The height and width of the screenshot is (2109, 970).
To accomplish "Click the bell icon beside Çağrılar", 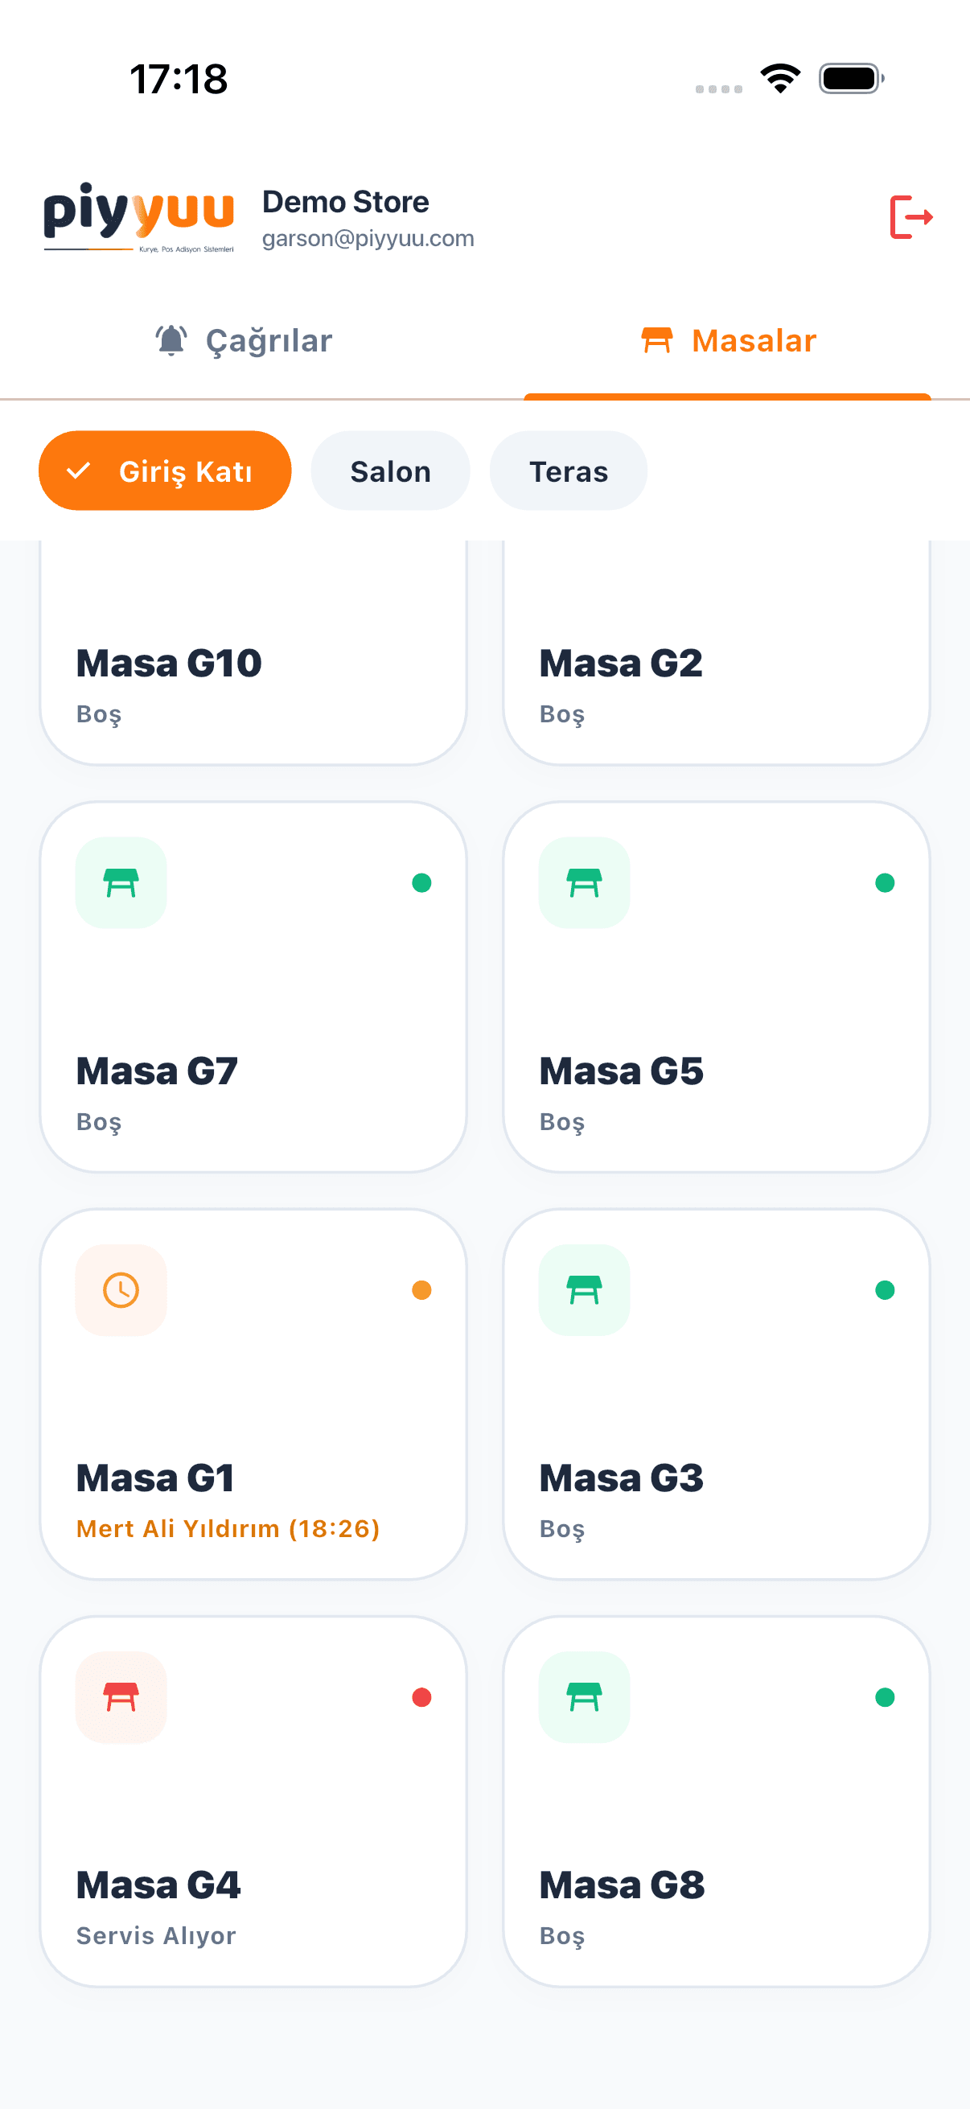I will coord(171,340).
